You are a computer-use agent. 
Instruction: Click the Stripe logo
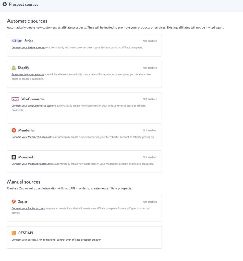(17, 41)
